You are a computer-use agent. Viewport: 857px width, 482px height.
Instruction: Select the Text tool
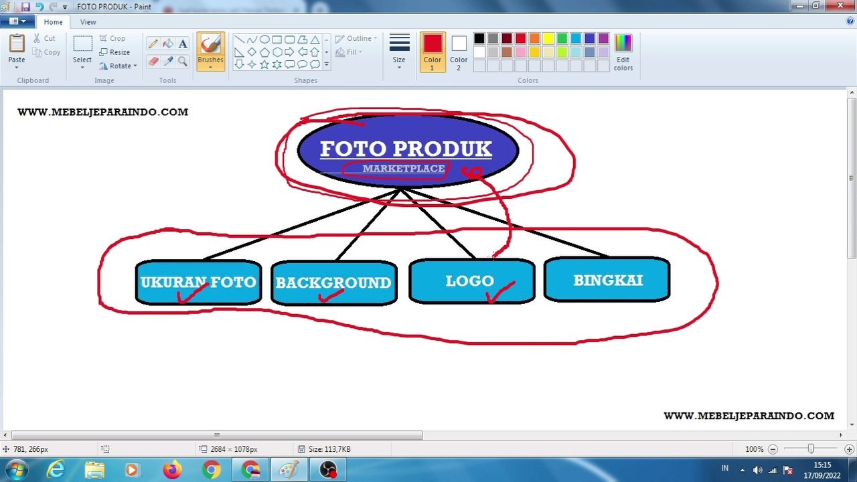click(183, 44)
